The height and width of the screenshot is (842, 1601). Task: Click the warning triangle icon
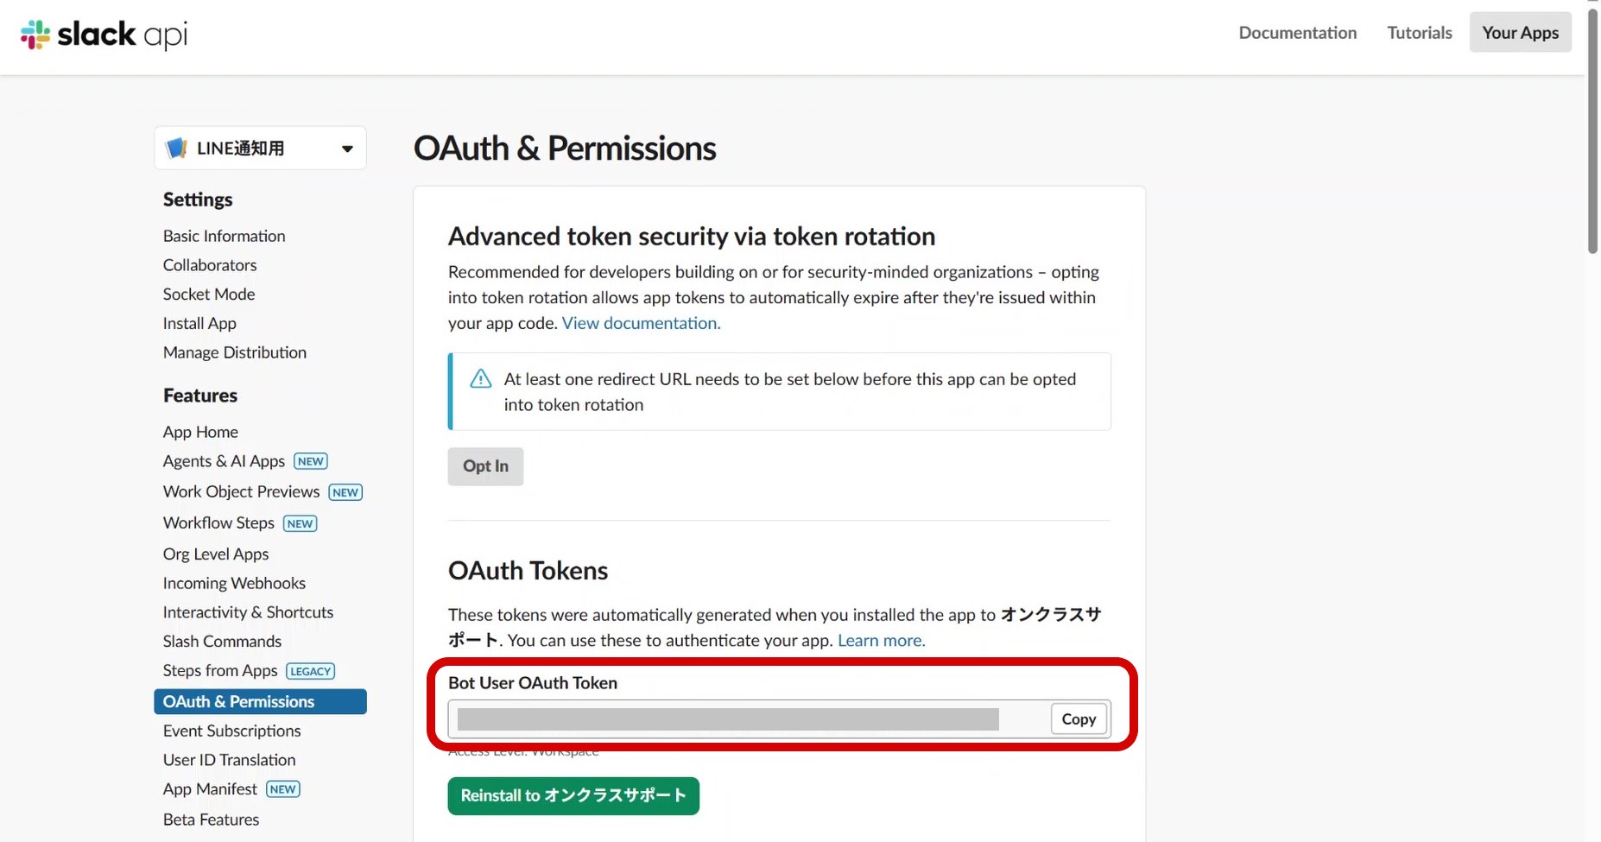(481, 379)
